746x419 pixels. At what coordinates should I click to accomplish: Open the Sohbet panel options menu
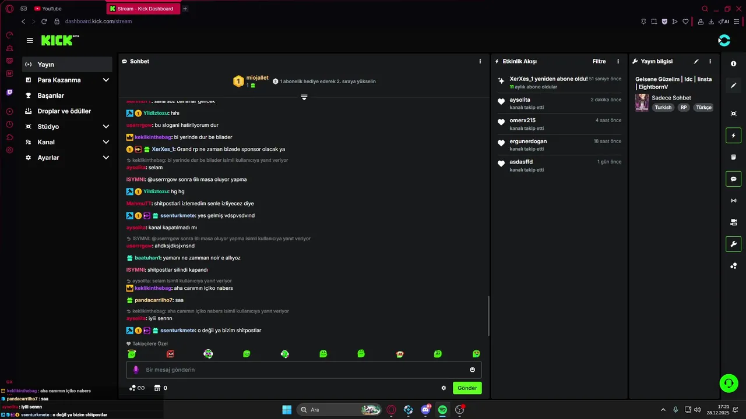click(x=480, y=61)
